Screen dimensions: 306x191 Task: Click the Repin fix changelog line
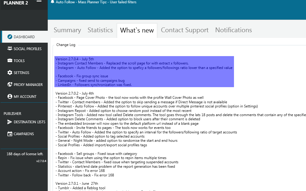click(x=111, y=158)
